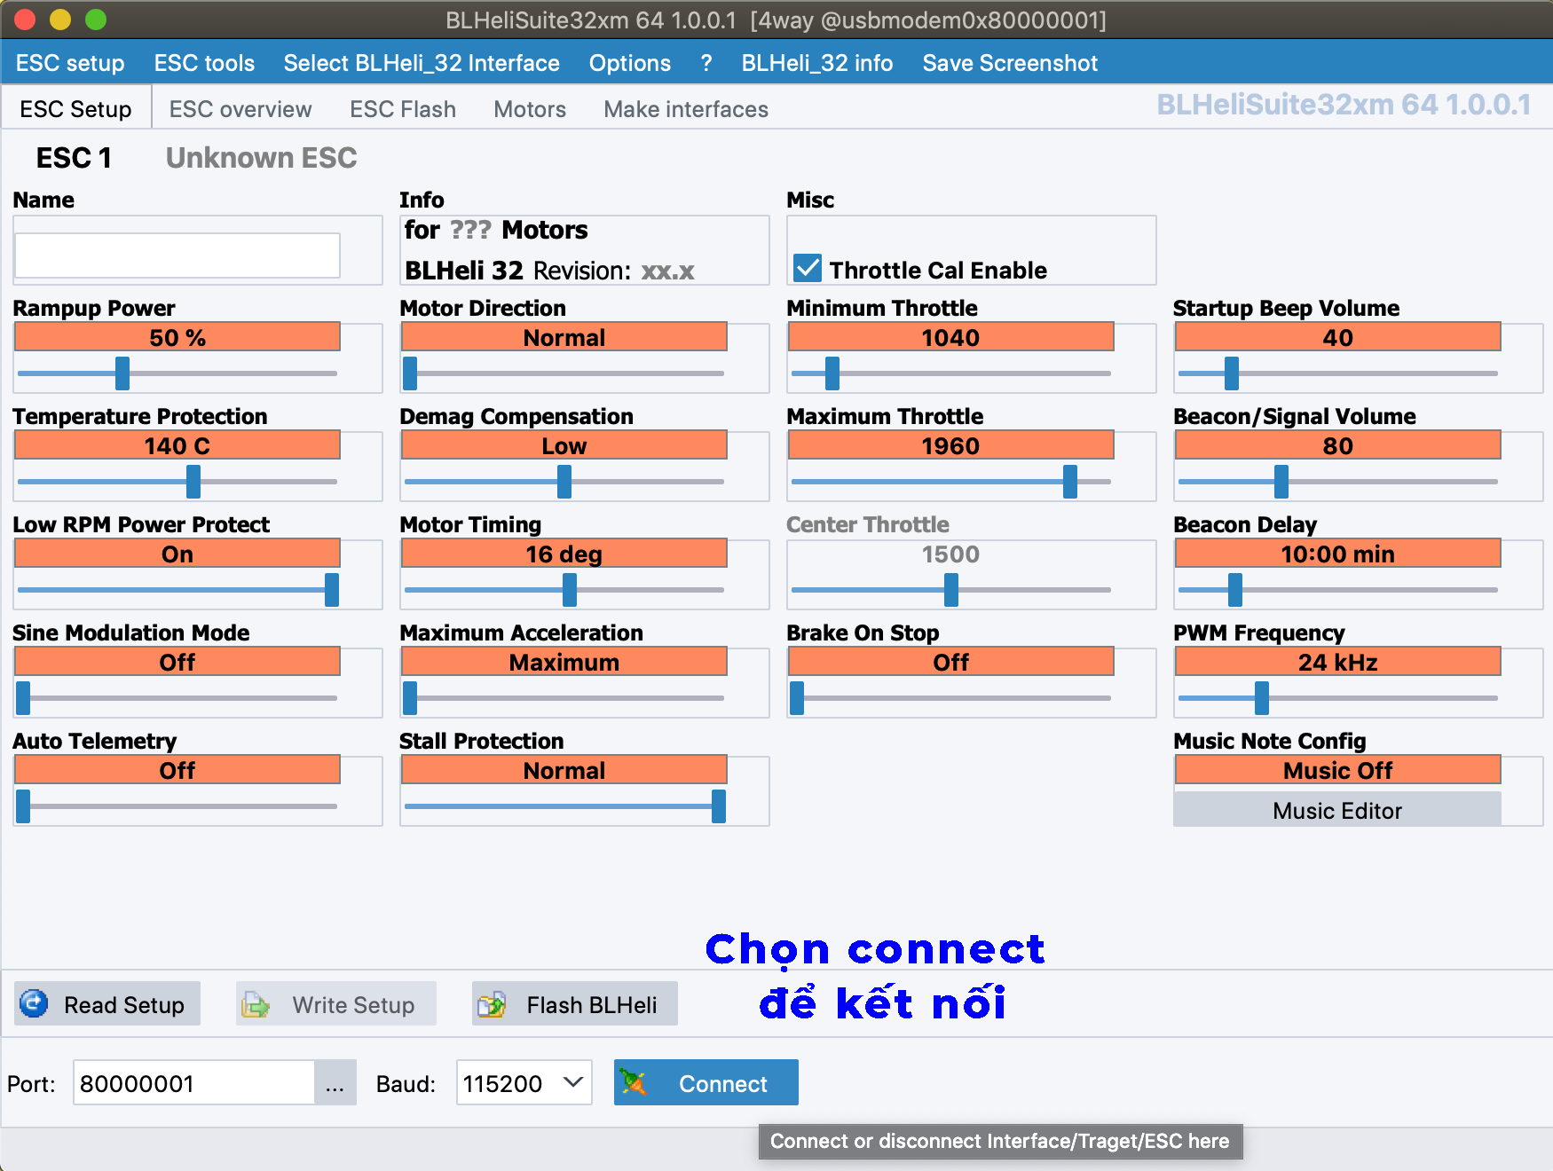Click the Auto Telemetry slider handle

(x=23, y=806)
